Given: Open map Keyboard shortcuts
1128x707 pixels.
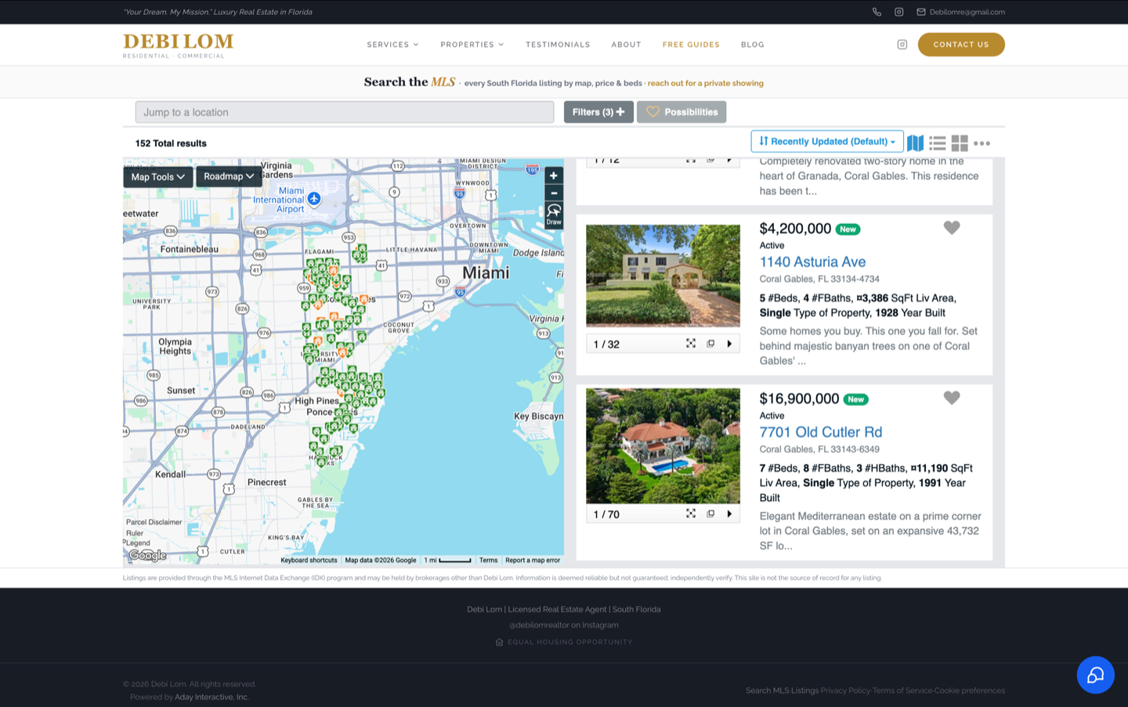Looking at the screenshot, I should tap(309, 561).
